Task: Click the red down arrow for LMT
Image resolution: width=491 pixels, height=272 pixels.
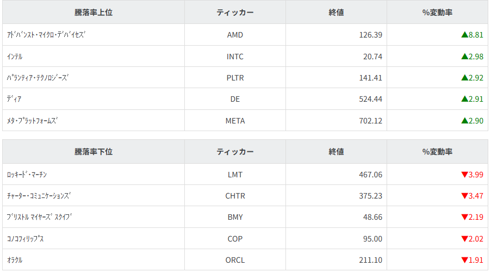Action: (x=464, y=175)
